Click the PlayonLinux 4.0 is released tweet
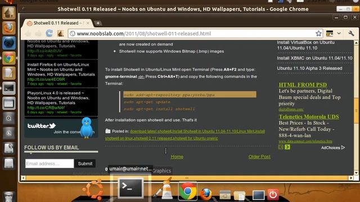The image size is (360, 202). pyautogui.click(x=58, y=98)
